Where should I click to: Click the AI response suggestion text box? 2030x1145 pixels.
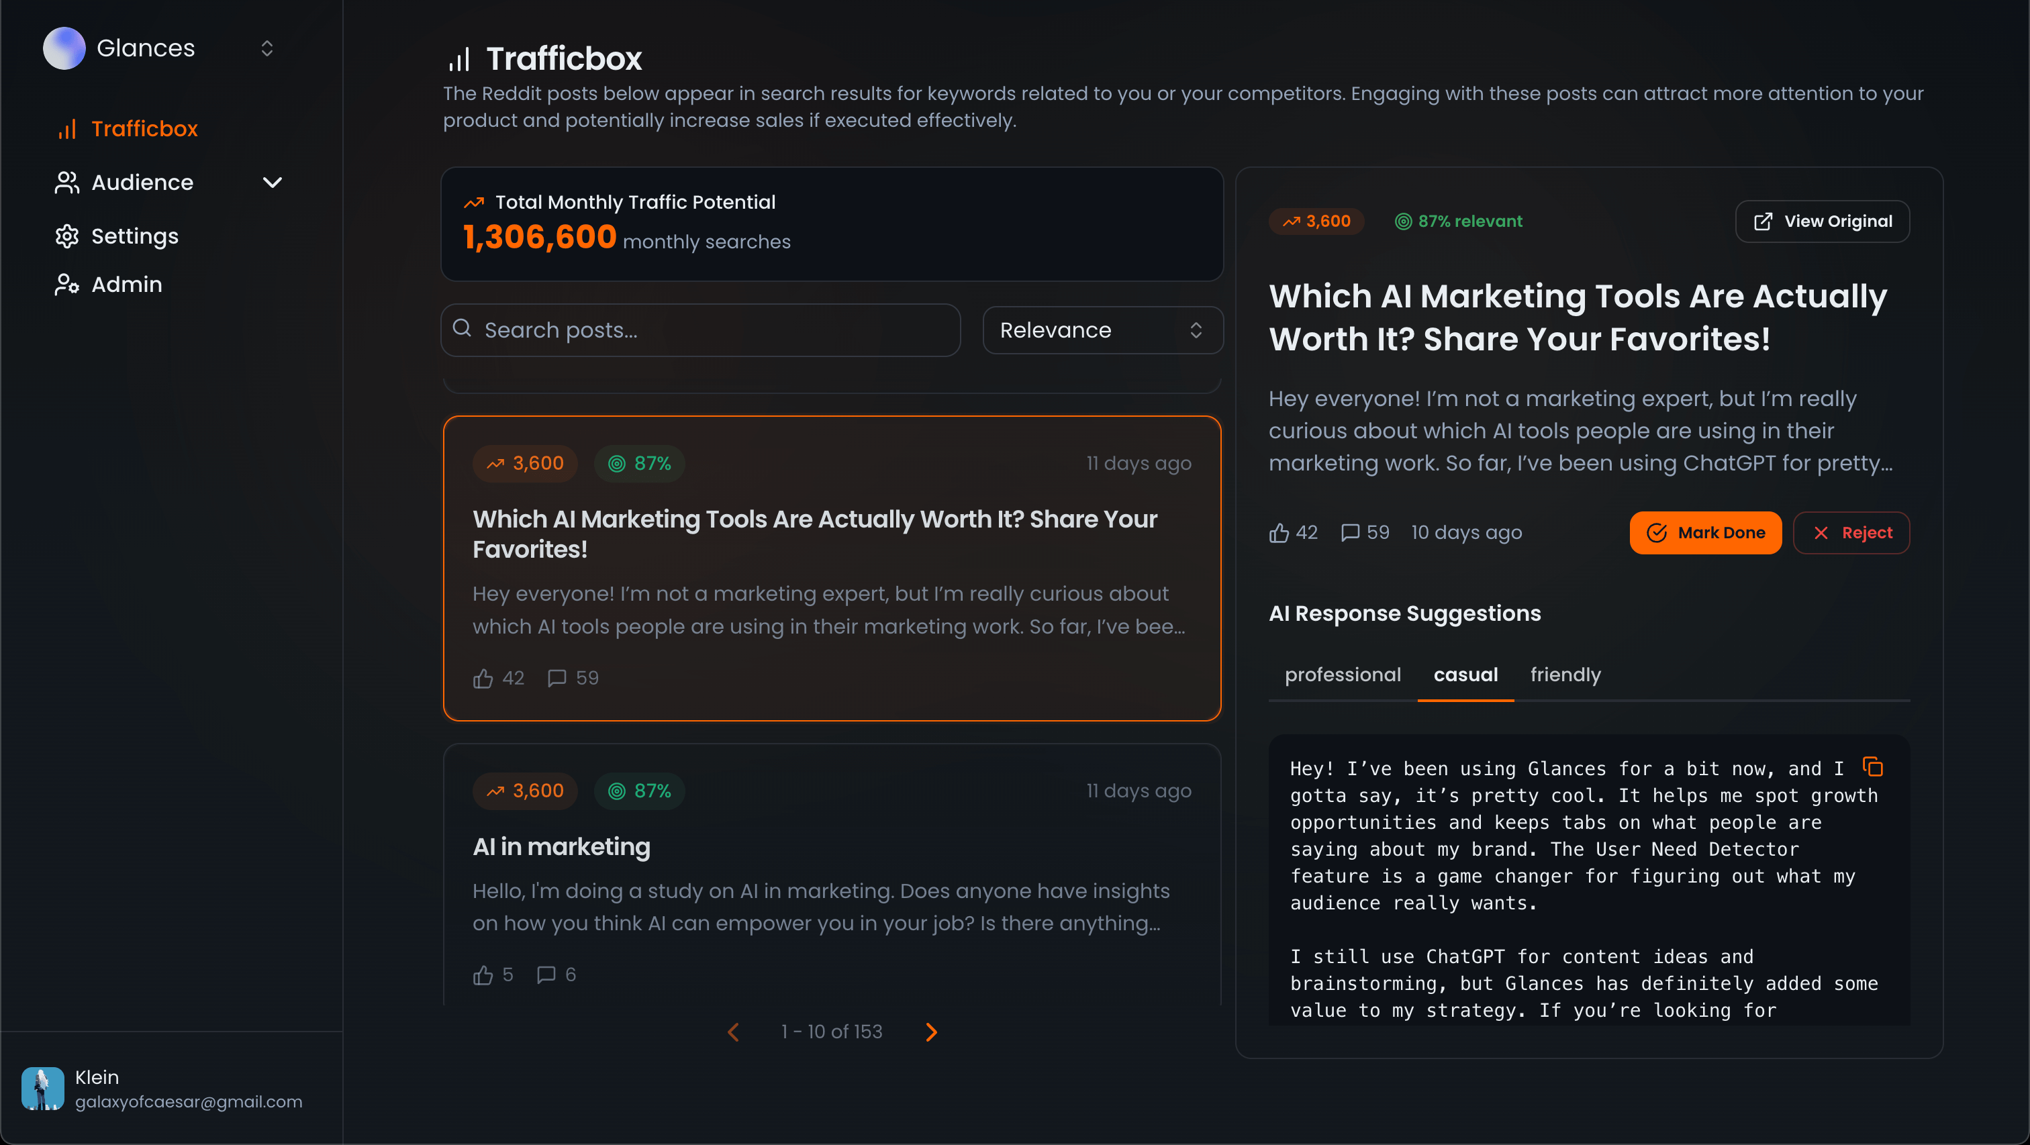tap(1589, 879)
